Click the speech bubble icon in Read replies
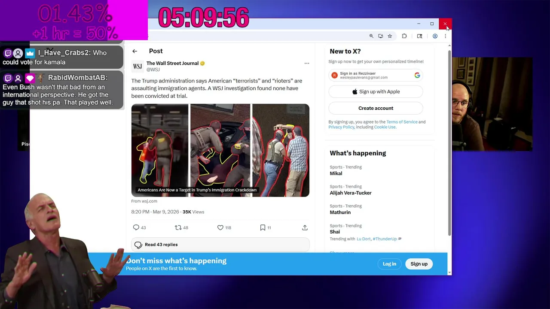 tap(138, 245)
